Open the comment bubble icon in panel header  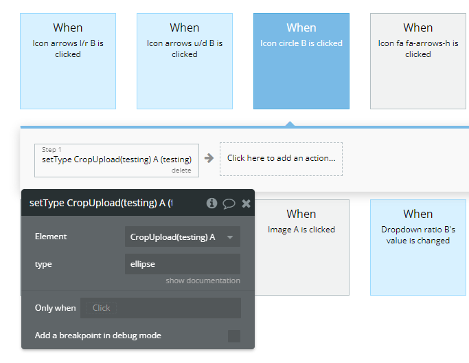tap(229, 203)
